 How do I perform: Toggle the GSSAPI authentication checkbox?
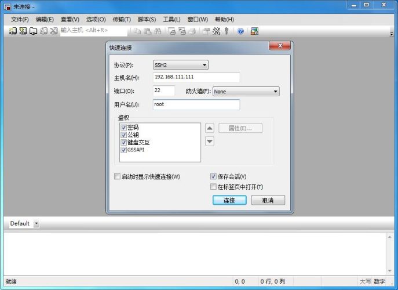[123, 150]
